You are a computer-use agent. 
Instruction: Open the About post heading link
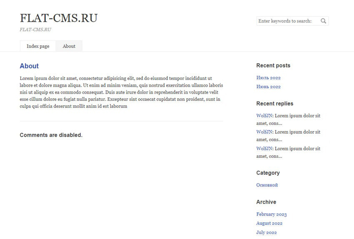pos(29,66)
